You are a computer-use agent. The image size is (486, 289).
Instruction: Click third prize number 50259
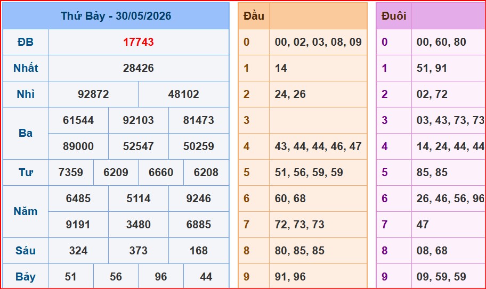pyautogui.click(x=198, y=146)
